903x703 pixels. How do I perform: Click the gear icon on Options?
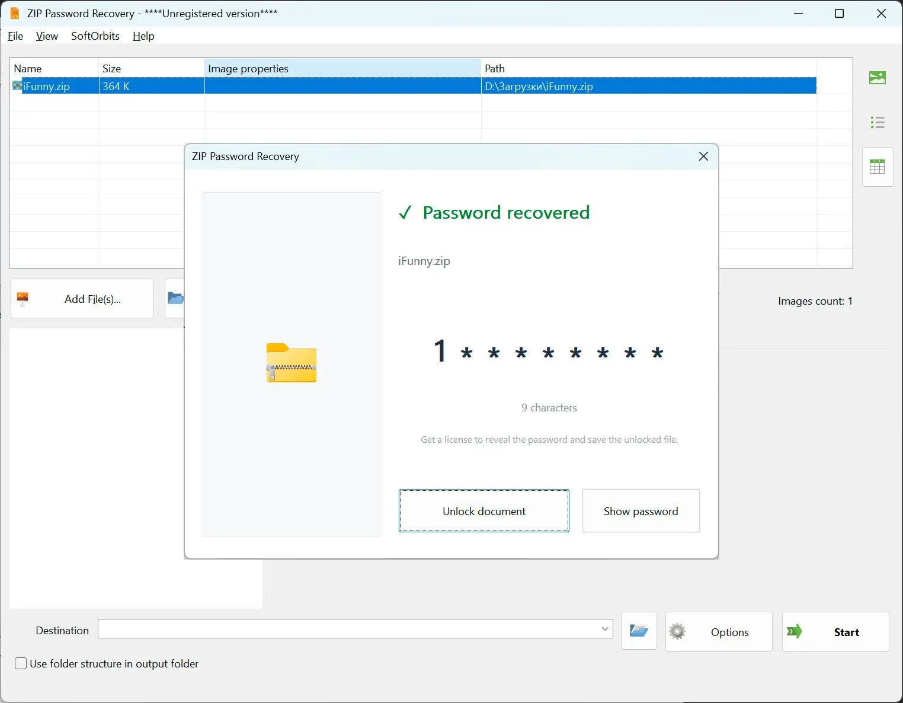tap(677, 632)
